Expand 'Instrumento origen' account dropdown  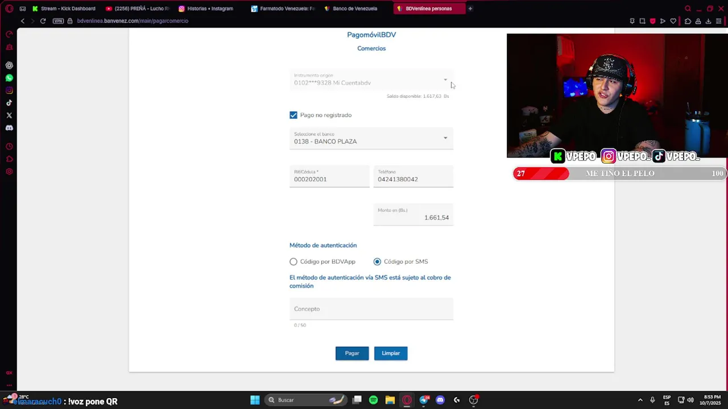coord(371,80)
